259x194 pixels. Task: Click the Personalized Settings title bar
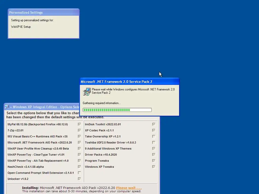[x=44, y=12]
